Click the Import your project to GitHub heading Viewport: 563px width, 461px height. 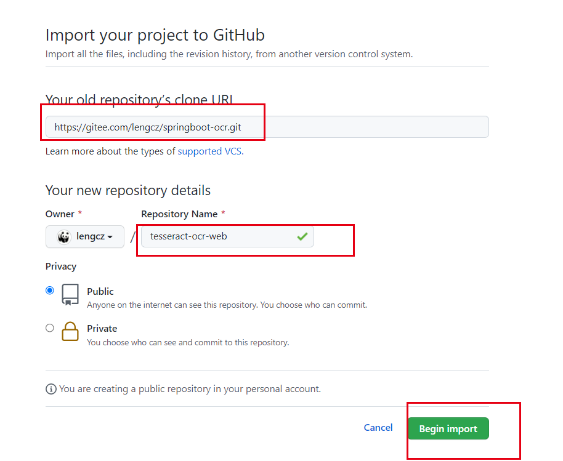[x=155, y=35]
